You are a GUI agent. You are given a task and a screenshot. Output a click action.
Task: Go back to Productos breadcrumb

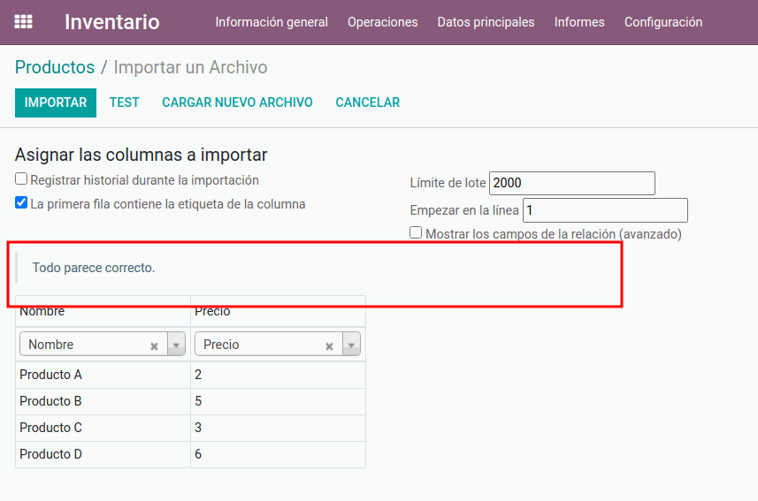(55, 67)
